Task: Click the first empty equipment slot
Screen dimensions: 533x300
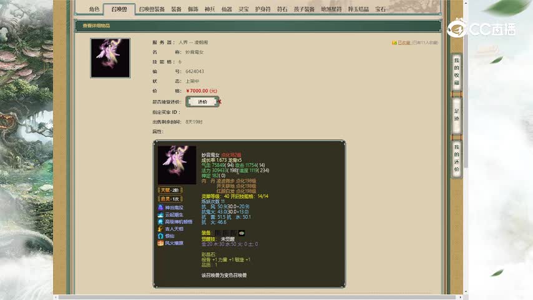Action: click(218, 233)
